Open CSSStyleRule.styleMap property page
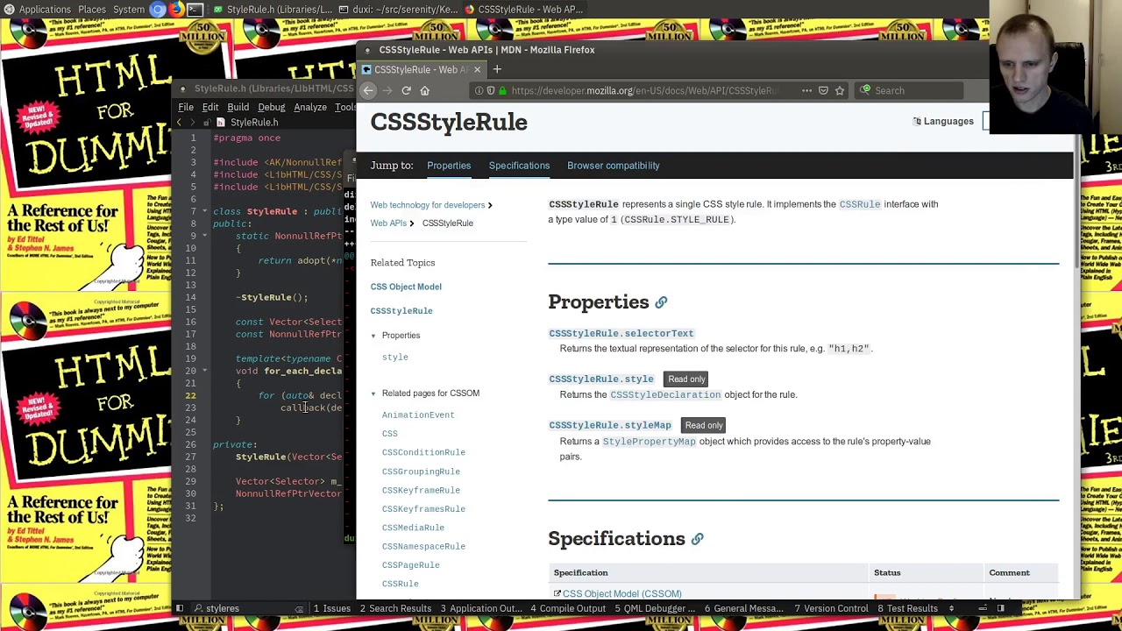 tap(609, 425)
